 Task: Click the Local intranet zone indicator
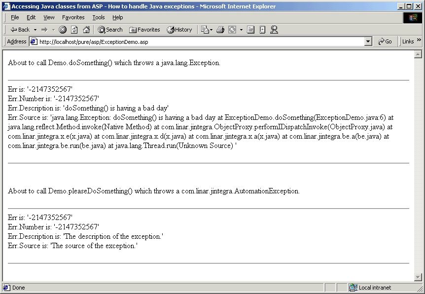(x=370, y=288)
